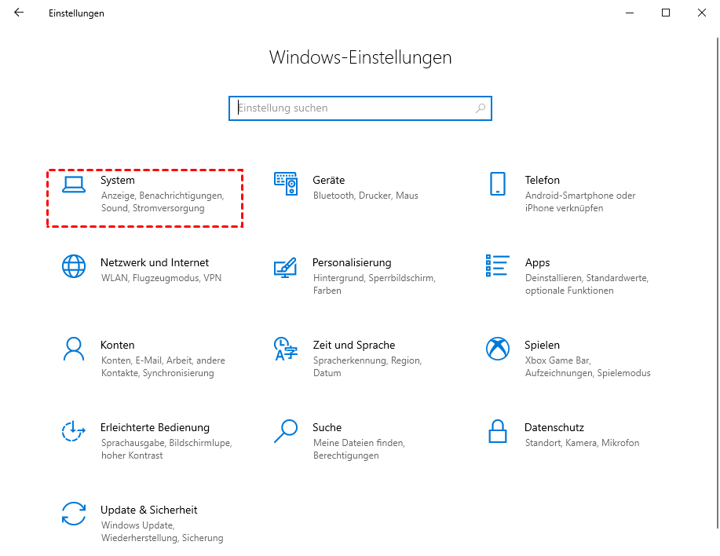The width and height of the screenshot is (720, 556).
Task: Click the Geräte keyboard and speaker icon
Action: (x=286, y=184)
